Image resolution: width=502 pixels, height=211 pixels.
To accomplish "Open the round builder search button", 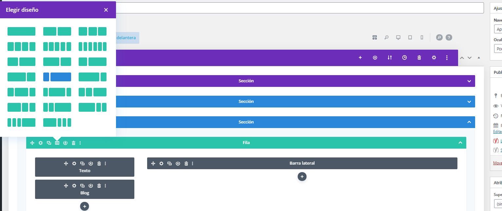I will click(x=439, y=38).
